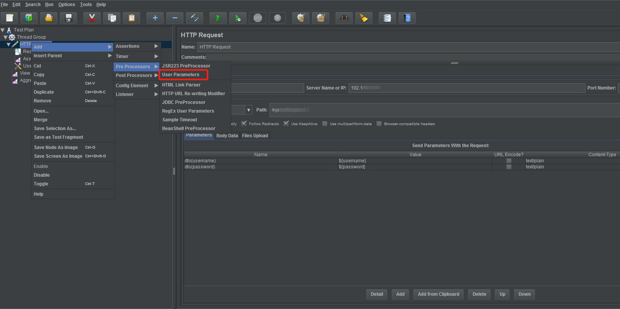Click the split pane divider handle
Screen dimensions: 620x309
point(174,171)
